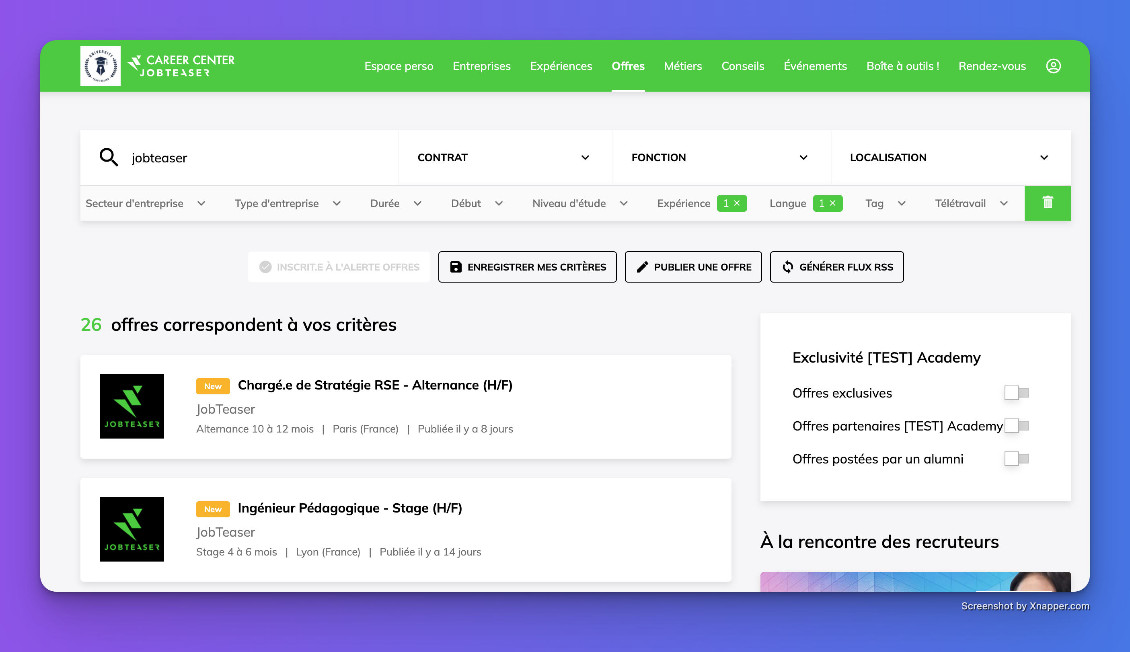Click Publier une offre button
The height and width of the screenshot is (652, 1130).
coord(693,267)
